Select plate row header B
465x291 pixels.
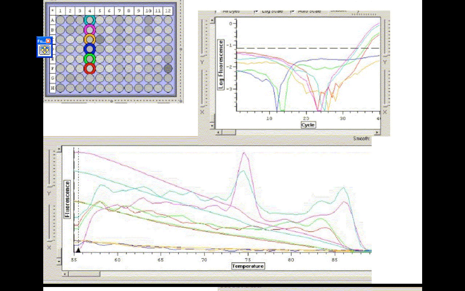53,30
